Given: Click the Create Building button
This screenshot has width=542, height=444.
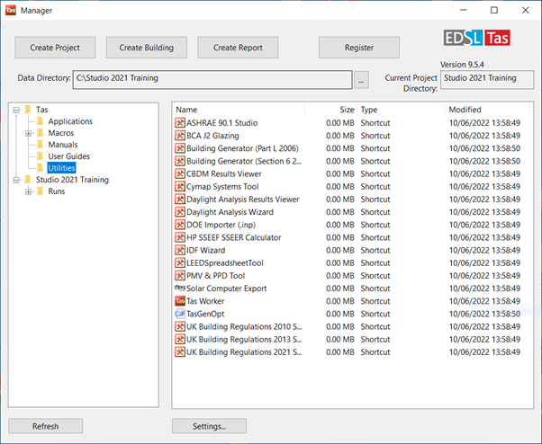Looking at the screenshot, I should click(147, 48).
